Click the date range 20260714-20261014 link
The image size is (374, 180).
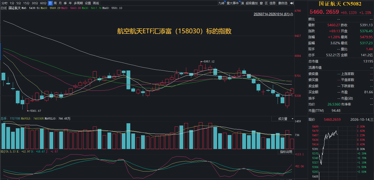click(x=272, y=14)
